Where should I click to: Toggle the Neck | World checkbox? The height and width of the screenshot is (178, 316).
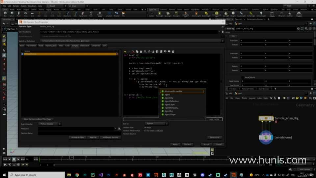(243, 77)
